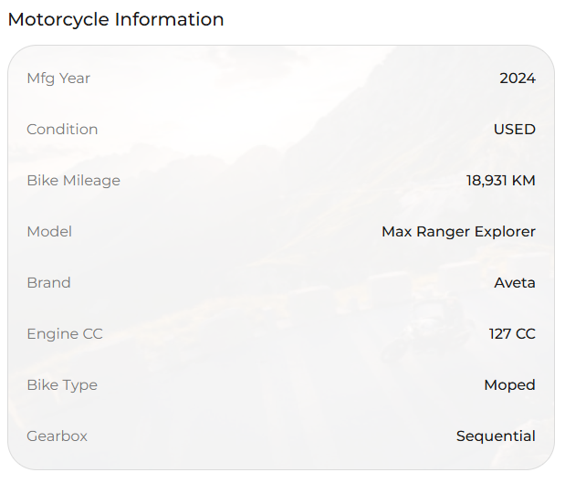Click the 'Motorcycle Information' heading
This screenshot has width=565, height=483.
pos(116,19)
